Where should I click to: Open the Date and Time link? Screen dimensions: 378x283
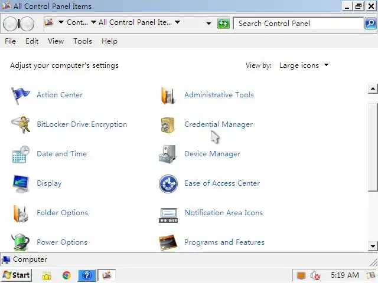click(x=61, y=154)
